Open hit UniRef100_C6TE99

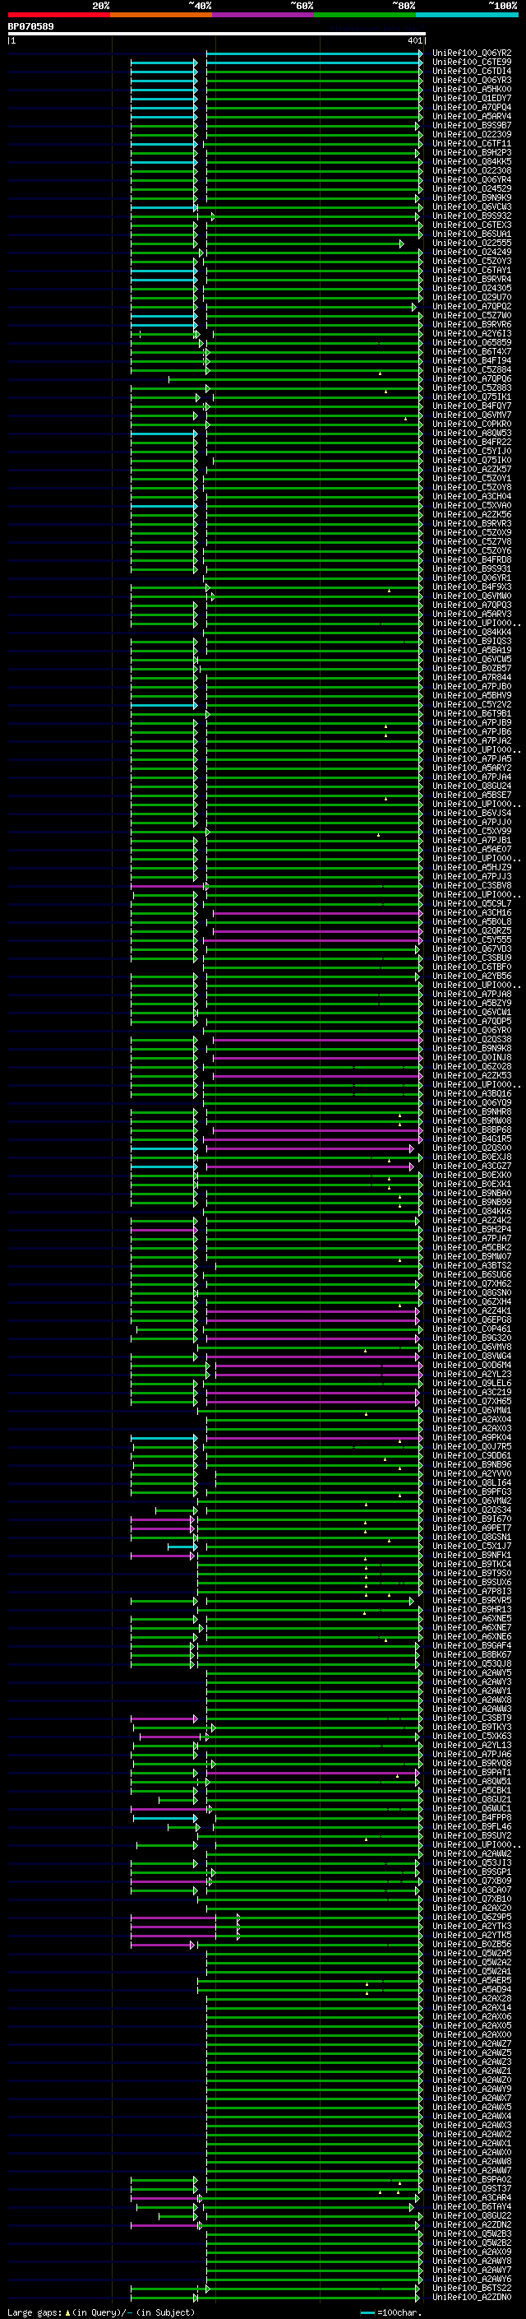(472, 63)
